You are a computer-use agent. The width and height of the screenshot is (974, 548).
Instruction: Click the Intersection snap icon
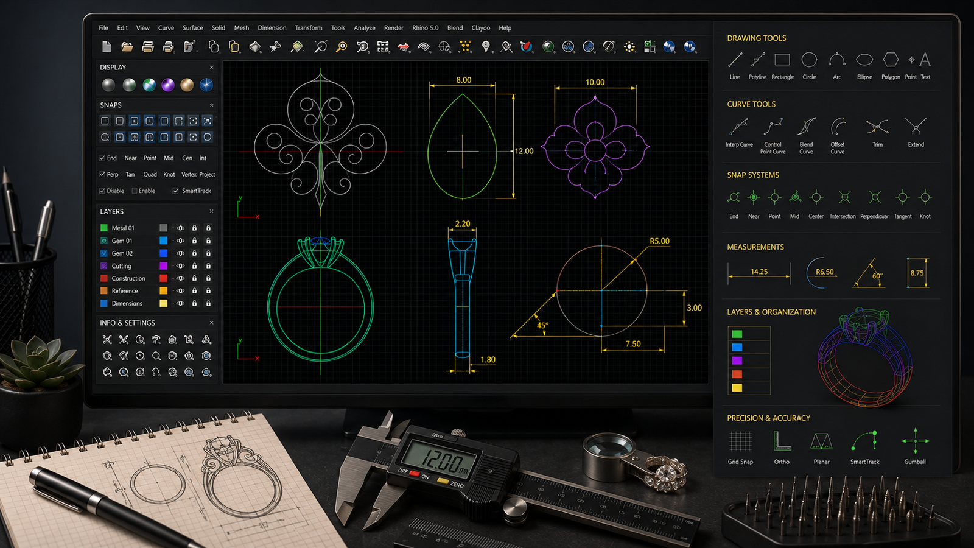[x=844, y=197]
